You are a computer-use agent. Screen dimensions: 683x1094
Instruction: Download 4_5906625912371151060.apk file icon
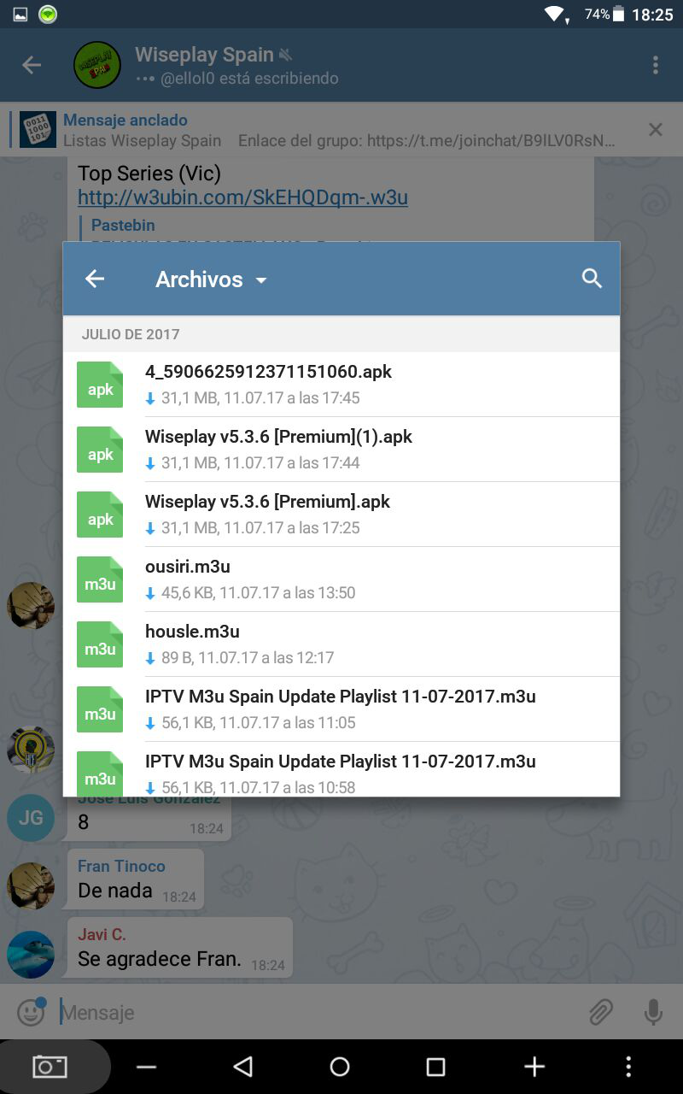(100, 385)
